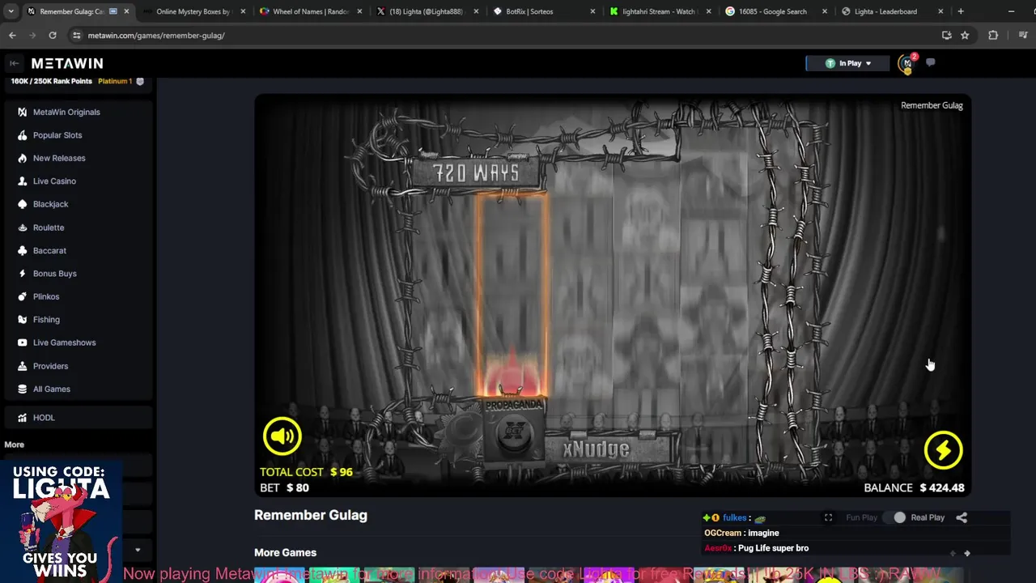The height and width of the screenshot is (583, 1036).
Task: Open Plinkos category
Action: point(46,296)
